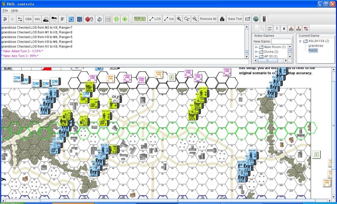Click the log line 'LOS from N1 to K8'
Viewport: 337px width, 204px height.
(37, 46)
